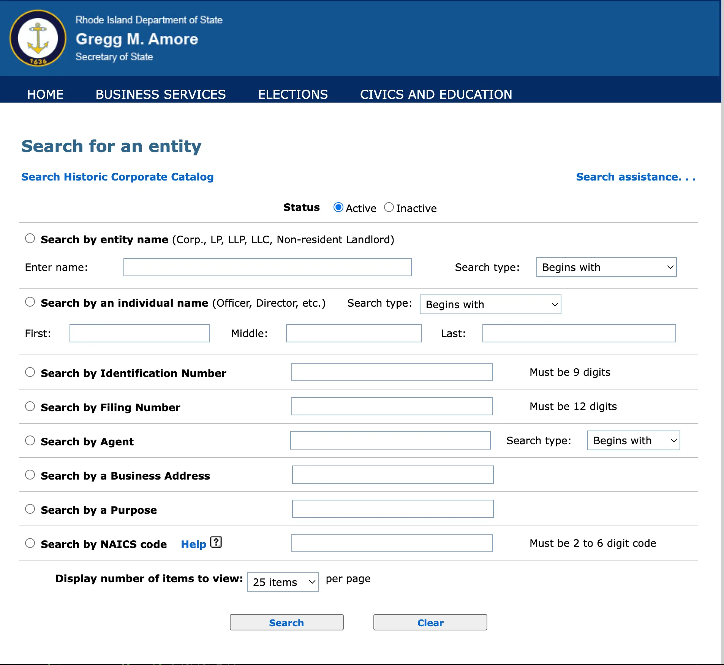
Task: Focus the Agent search input field
Action: pyautogui.click(x=390, y=440)
